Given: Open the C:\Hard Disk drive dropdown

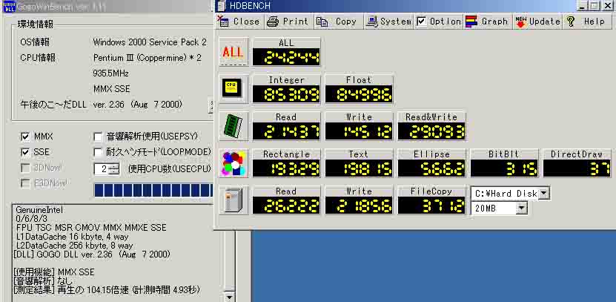Looking at the screenshot, I should click(543, 193).
